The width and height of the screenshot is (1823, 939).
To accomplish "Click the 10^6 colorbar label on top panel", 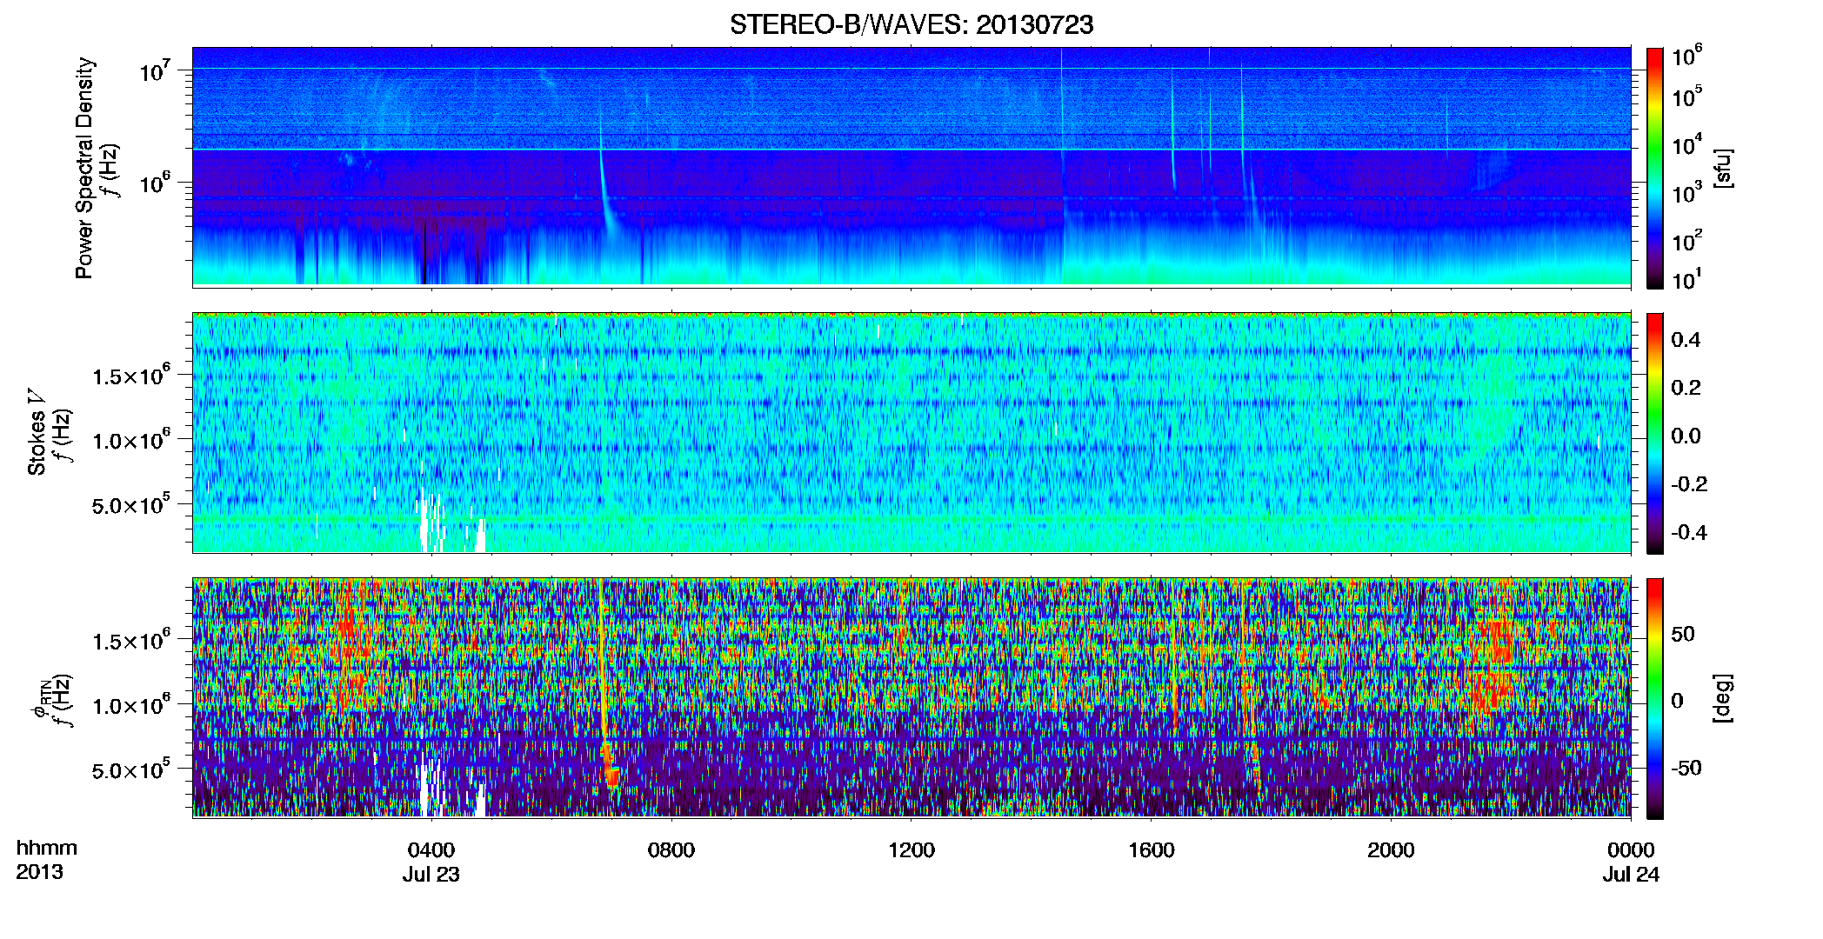I will (x=1687, y=57).
